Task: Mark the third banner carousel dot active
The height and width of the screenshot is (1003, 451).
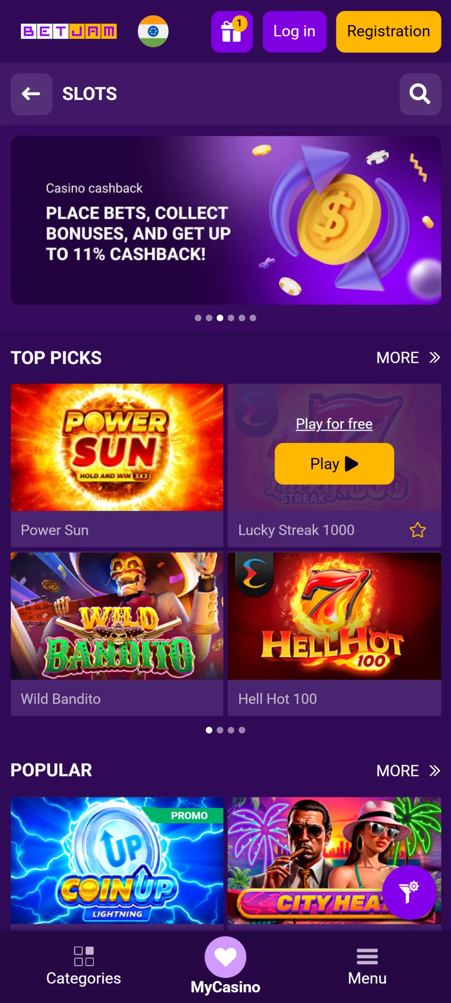Action: [x=220, y=318]
